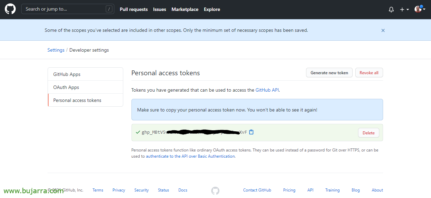The image size is (431, 198).
Task: Copy the token using the clipboard icon
Action: pyautogui.click(x=251, y=132)
